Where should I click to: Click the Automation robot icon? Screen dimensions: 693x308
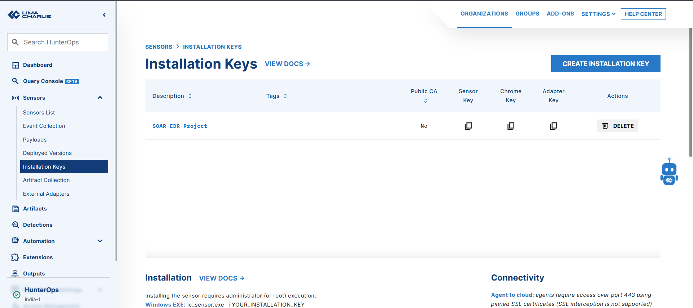(x=15, y=240)
